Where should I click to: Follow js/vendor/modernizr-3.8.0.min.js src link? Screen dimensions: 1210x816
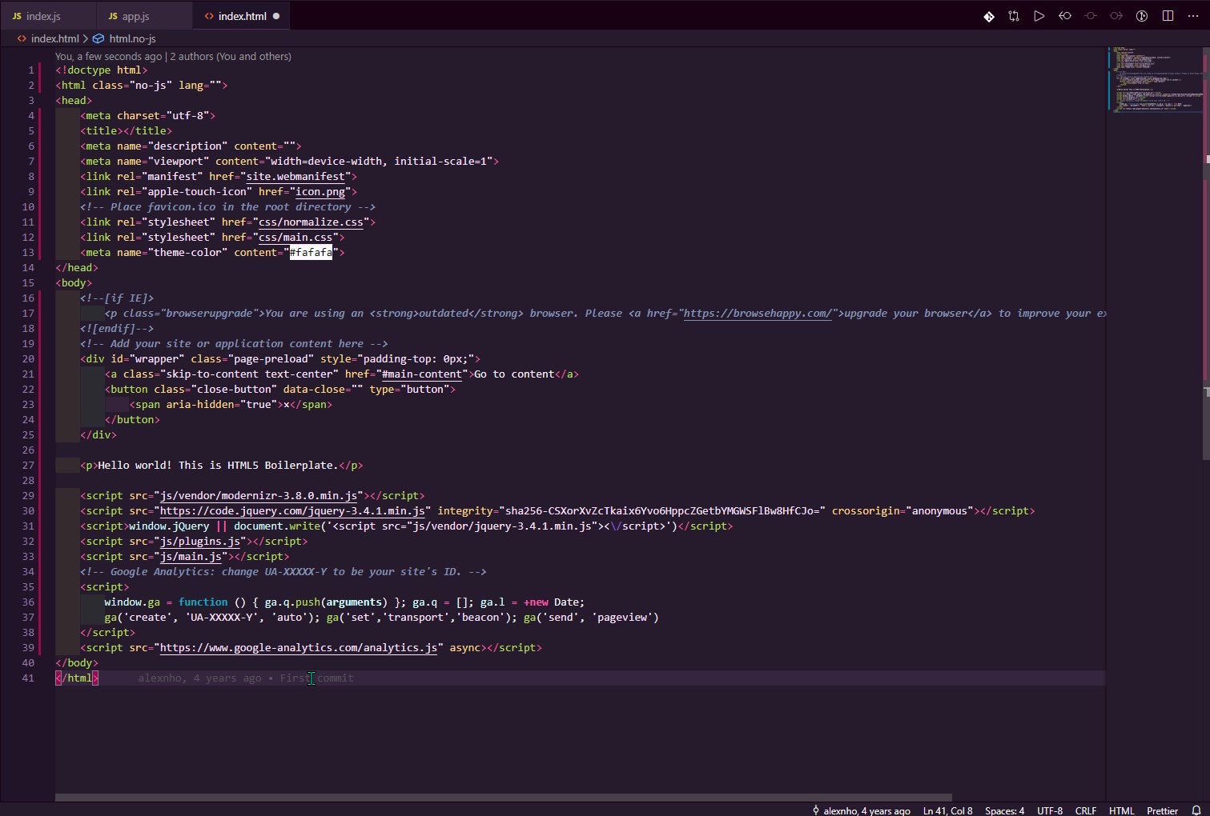[259, 495]
